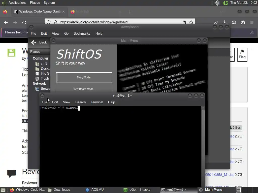This screenshot has width=258, height=193.
Task: Open Pocket save icon in Firefox toolbar
Action: click(x=216, y=22)
